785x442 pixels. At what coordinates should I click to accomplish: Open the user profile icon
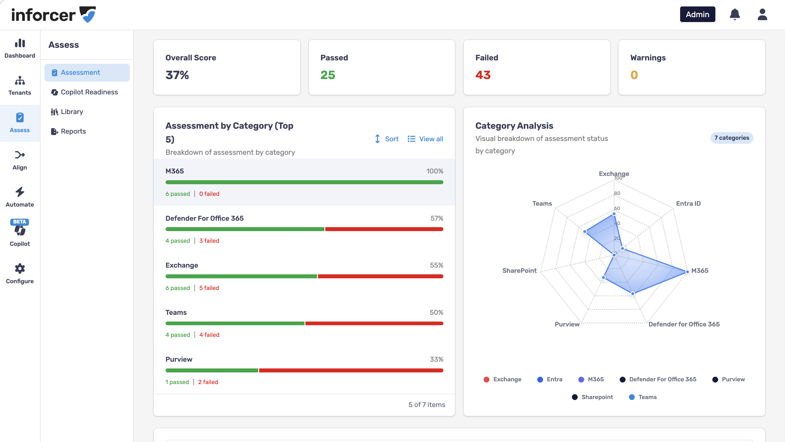pyautogui.click(x=762, y=14)
